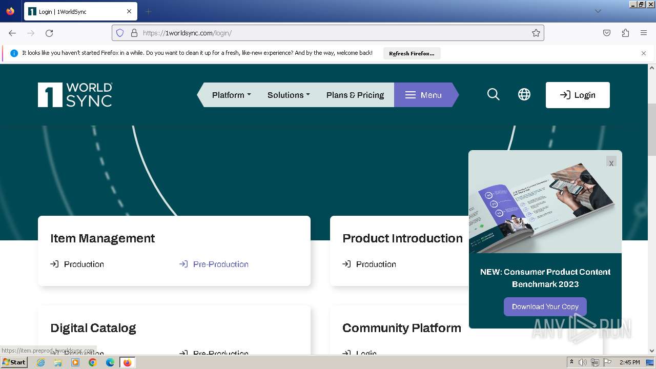Open Item Management Production login
656x369 pixels.
[77, 264]
